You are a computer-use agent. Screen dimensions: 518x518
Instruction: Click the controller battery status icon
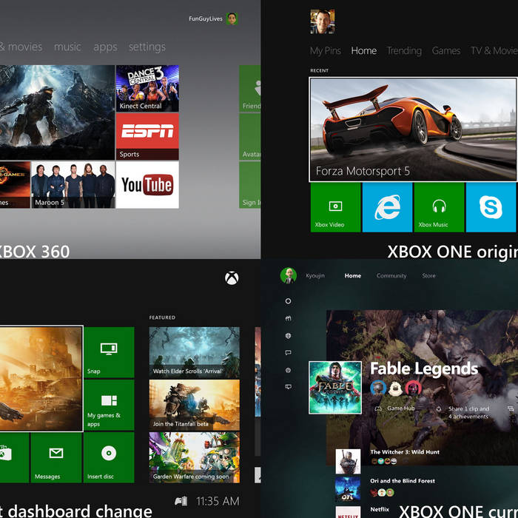click(181, 501)
